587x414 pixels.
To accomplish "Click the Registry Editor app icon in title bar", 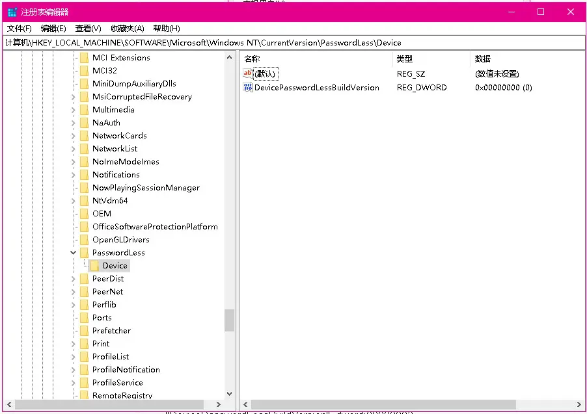I will click(x=12, y=12).
